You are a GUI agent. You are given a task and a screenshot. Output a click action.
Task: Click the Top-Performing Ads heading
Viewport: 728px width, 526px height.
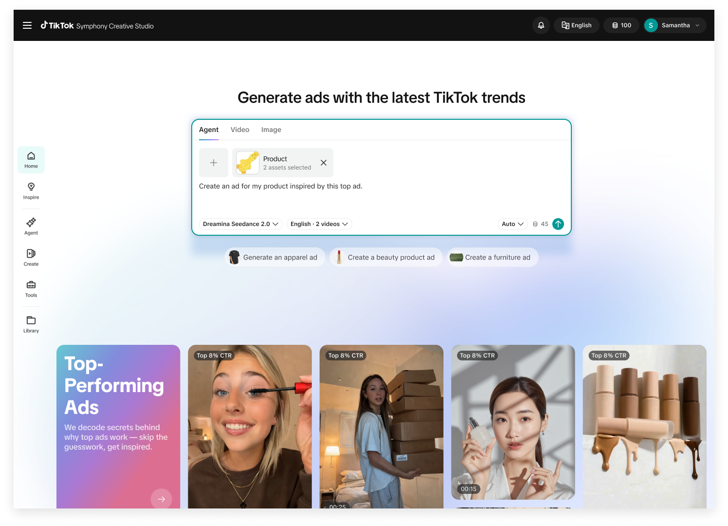[x=114, y=385]
